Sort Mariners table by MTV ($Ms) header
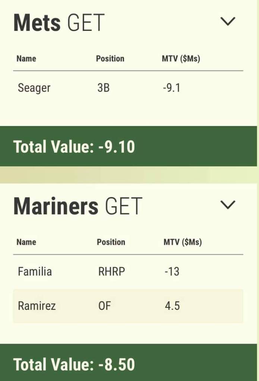The height and width of the screenshot is (381, 259). point(182,242)
